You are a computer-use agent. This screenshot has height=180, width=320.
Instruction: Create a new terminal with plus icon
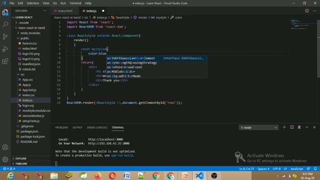(284, 127)
